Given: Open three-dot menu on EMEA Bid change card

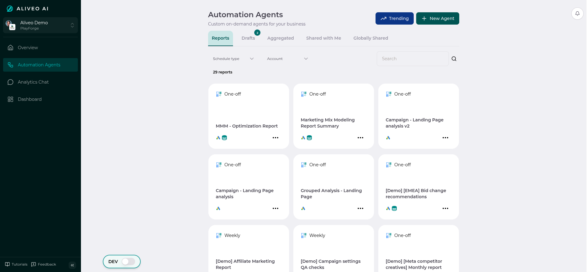Looking at the screenshot, I should pos(445,208).
